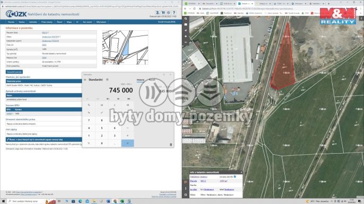Click the user login icon in ČÚZK header
364x204 pixels.
coord(158,13)
